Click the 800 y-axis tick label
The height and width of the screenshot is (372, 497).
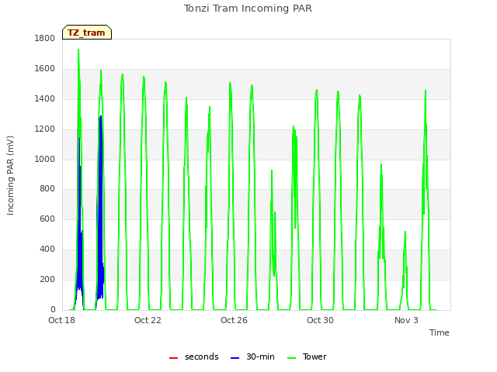(47, 189)
